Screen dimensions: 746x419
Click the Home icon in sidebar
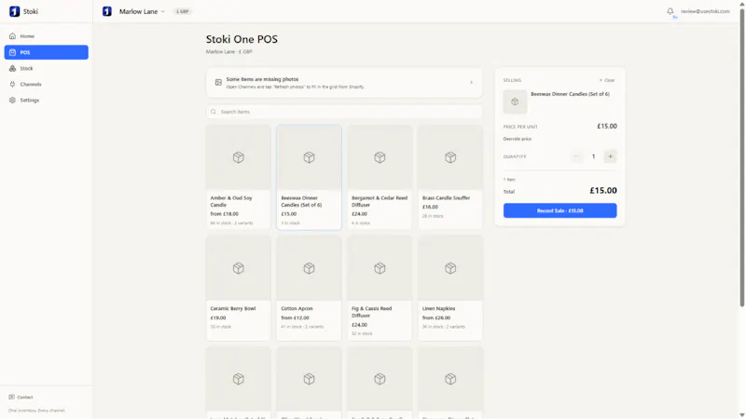click(12, 36)
